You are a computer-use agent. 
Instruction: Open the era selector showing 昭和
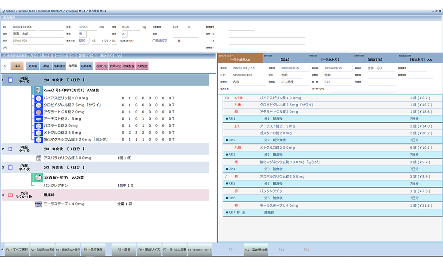[84, 41]
